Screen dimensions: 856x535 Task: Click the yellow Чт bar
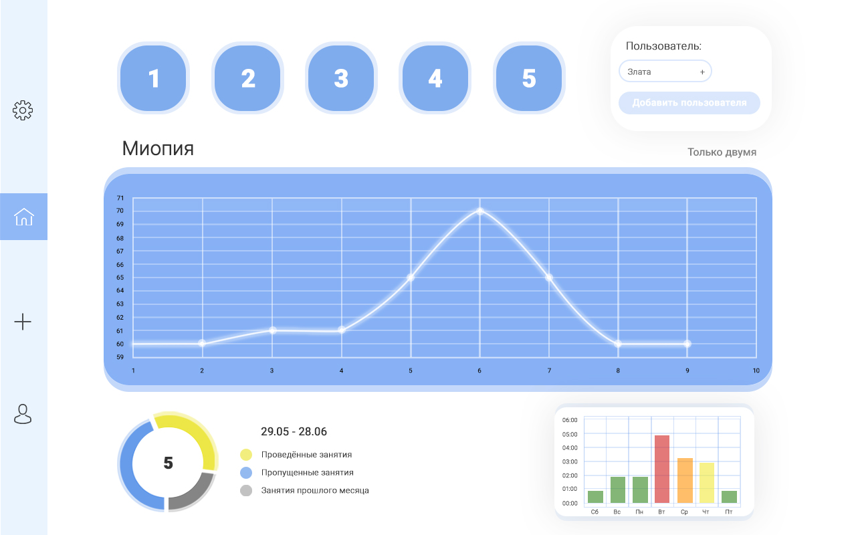click(x=707, y=483)
